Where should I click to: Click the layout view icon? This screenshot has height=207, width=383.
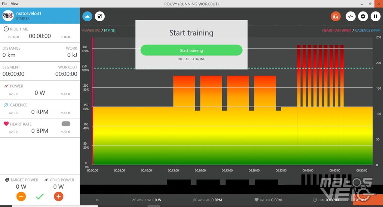99,16
